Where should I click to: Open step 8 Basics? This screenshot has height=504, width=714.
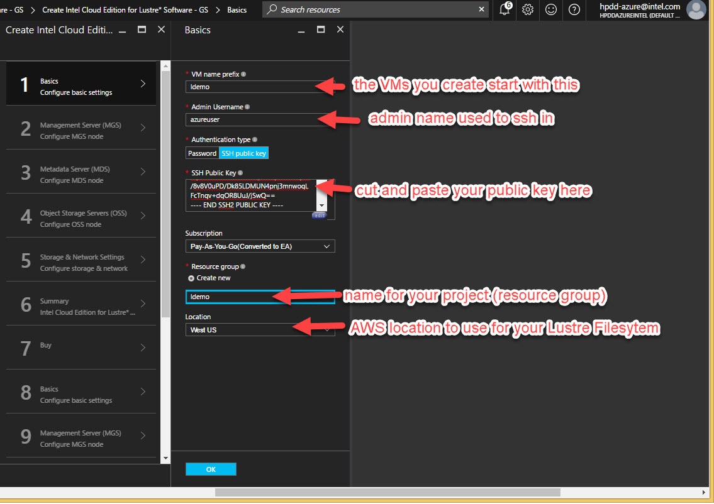(81, 393)
